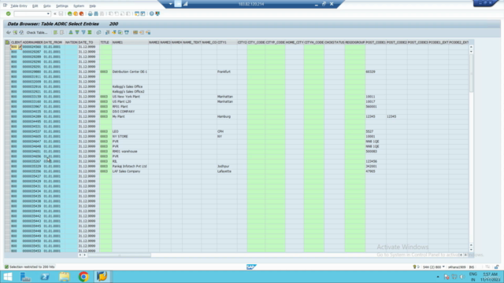Click the Set Filter funnel icon

tap(83, 32)
